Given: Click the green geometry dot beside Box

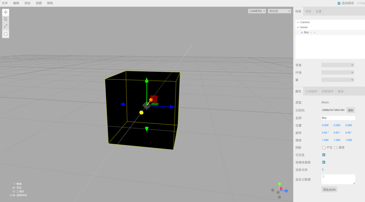Looking at the screenshot, I should pyautogui.click(x=311, y=32).
